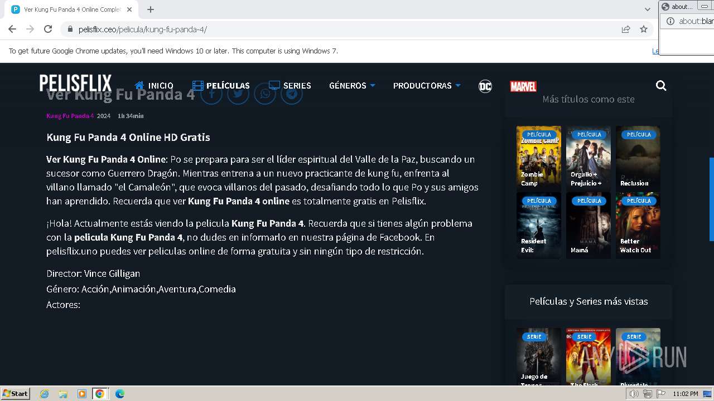Screen dimensions: 714x401
Task: Open File Explorer from taskbar
Action: point(63,394)
